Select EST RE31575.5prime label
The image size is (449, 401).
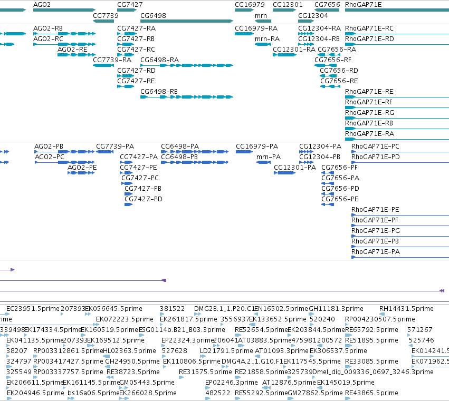coord(205,372)
